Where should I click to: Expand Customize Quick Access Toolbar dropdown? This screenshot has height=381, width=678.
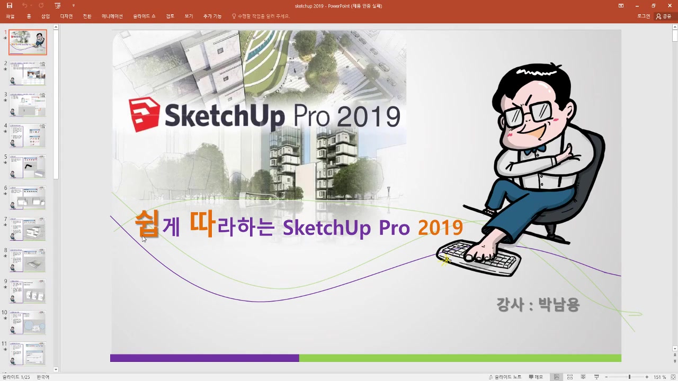pos(73,5)
